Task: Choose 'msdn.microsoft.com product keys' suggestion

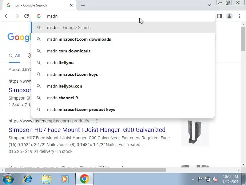Action: pos(123,109)
